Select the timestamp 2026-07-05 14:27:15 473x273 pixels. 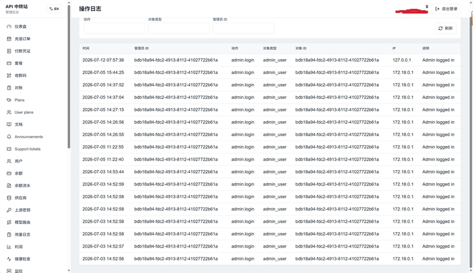103,110
